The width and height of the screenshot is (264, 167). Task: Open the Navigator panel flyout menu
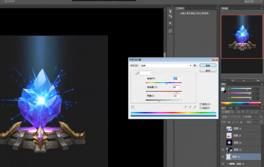262,8
